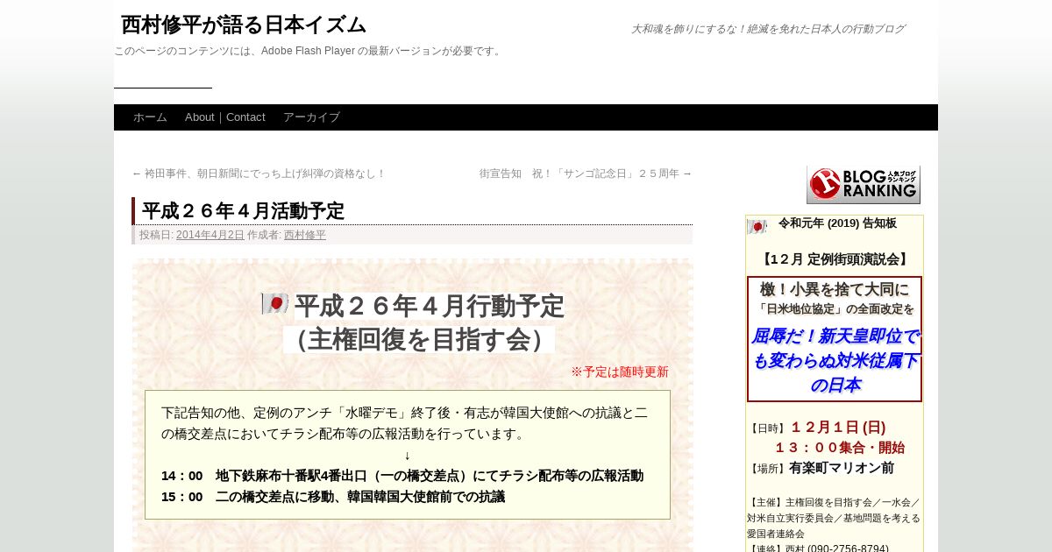1052x552 pixels.
Task: Select the line starting with 14：00 地下鉄麻布十番駅
Action: coord(402,476)
